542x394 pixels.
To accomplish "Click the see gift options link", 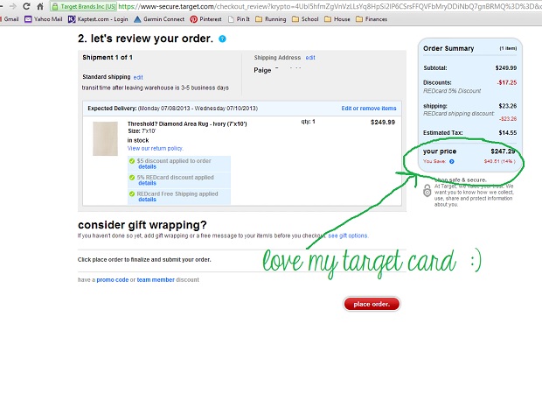I will coord(348,236).
